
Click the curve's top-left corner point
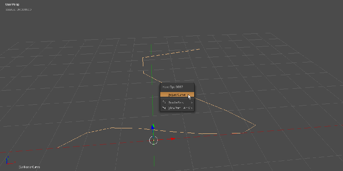click(143, 59)
